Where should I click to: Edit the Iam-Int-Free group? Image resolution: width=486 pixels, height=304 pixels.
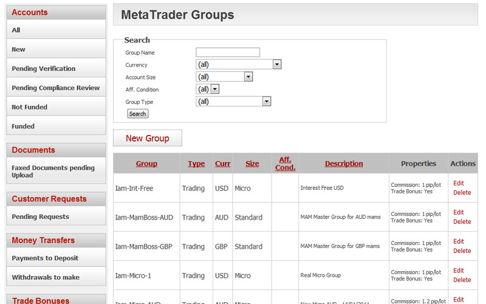[x=459, y=183]
